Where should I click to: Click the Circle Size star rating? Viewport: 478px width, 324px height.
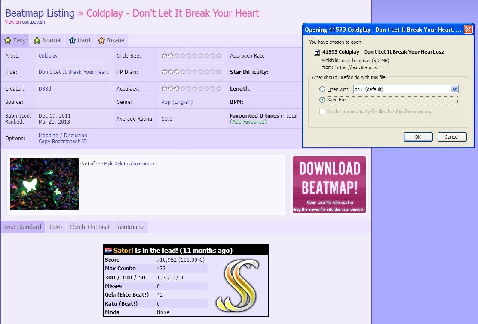[x=191, y=56]
